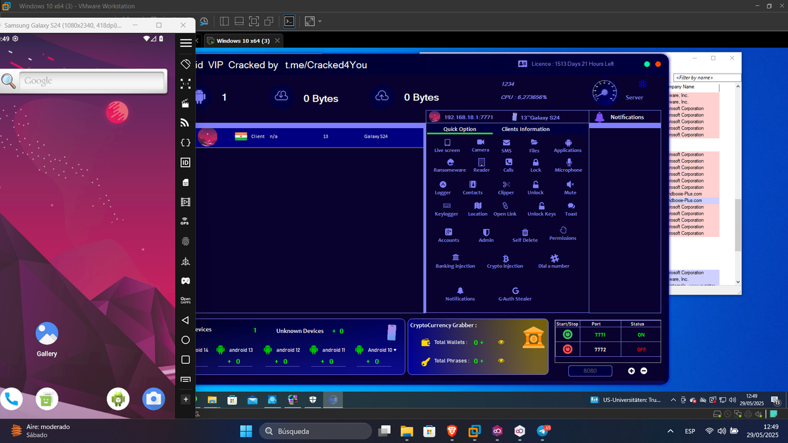Click the Open Link icon
788x443 pixels.
pos(505,206)
